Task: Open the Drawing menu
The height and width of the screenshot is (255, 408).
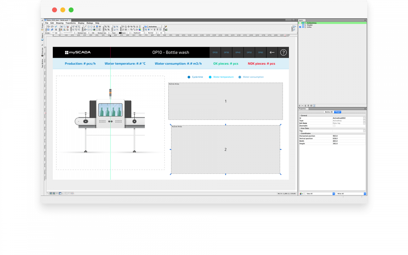Action: tap(60, 23)
